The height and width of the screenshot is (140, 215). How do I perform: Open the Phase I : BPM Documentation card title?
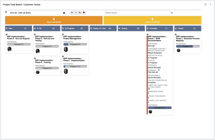157,39
